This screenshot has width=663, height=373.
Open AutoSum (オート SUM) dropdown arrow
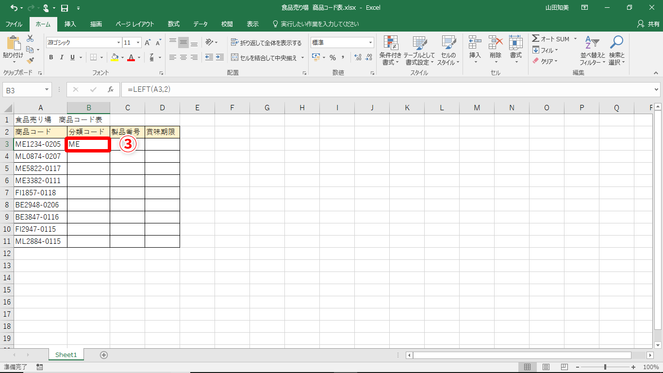(x=576, y=39)
